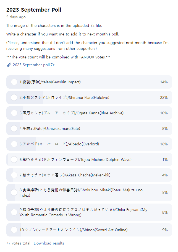This screenshot has width=178, height=252.
Task: Vote for Shiranui Flare (Hololive)
Action: pos(14,97)
